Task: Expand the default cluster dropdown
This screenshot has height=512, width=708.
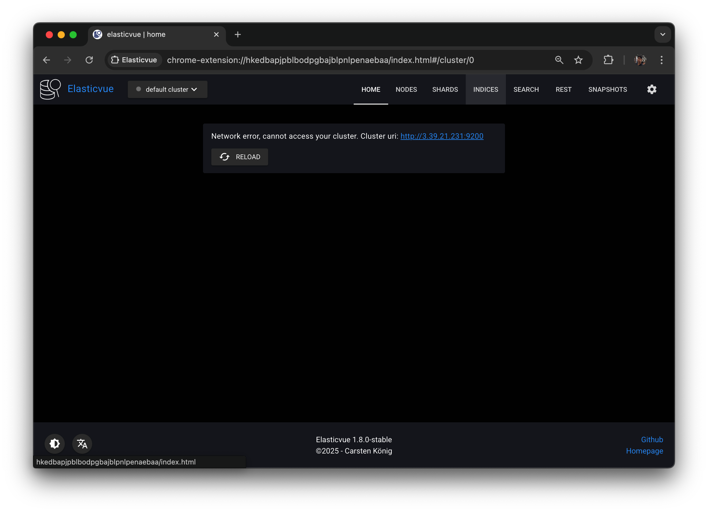Action: tap(167, 90)
